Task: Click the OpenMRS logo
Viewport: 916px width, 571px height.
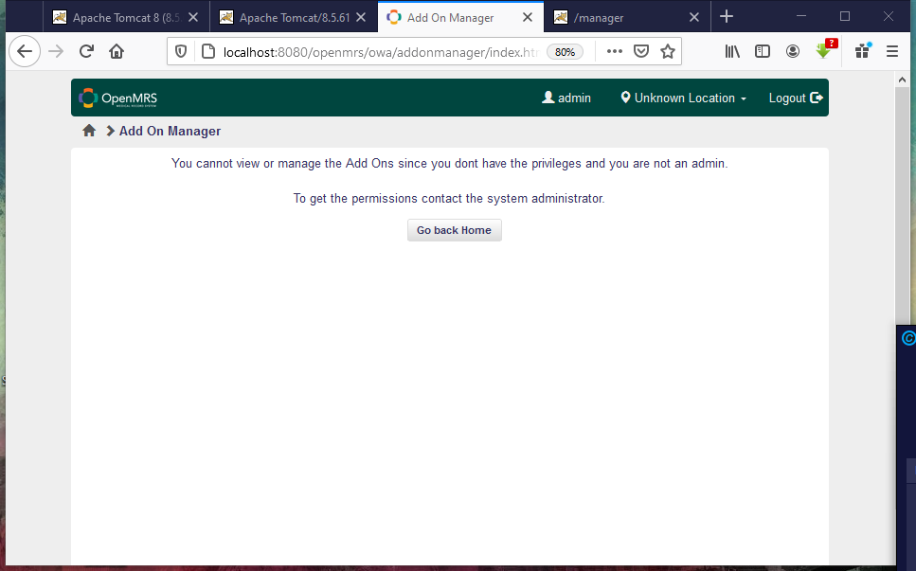Action: [x=118, y=98]
